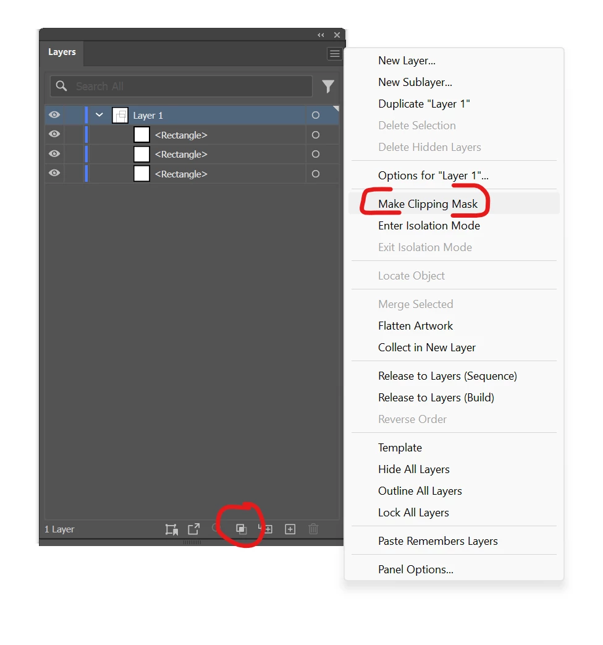Choose Collect in New Layer
Screen dimensions: 603x645
point(427,348)
